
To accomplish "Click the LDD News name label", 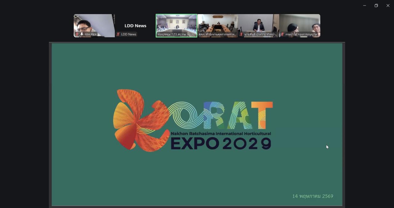I will (129, 34).
